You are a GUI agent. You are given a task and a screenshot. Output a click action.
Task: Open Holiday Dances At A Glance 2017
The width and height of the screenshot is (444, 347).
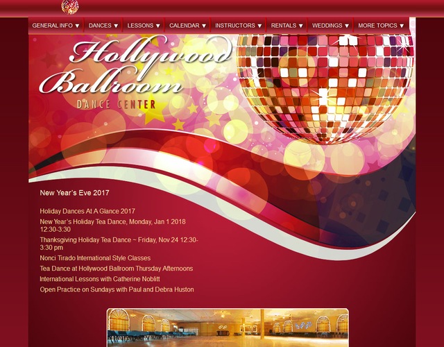coord(87,211)
